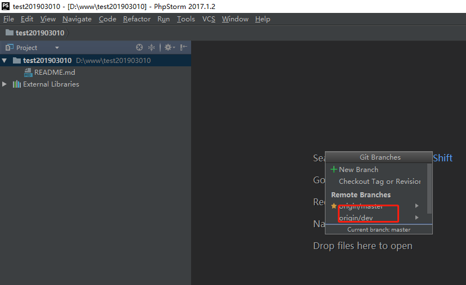
Task: Open the Help menu
Action: (263, 19)
